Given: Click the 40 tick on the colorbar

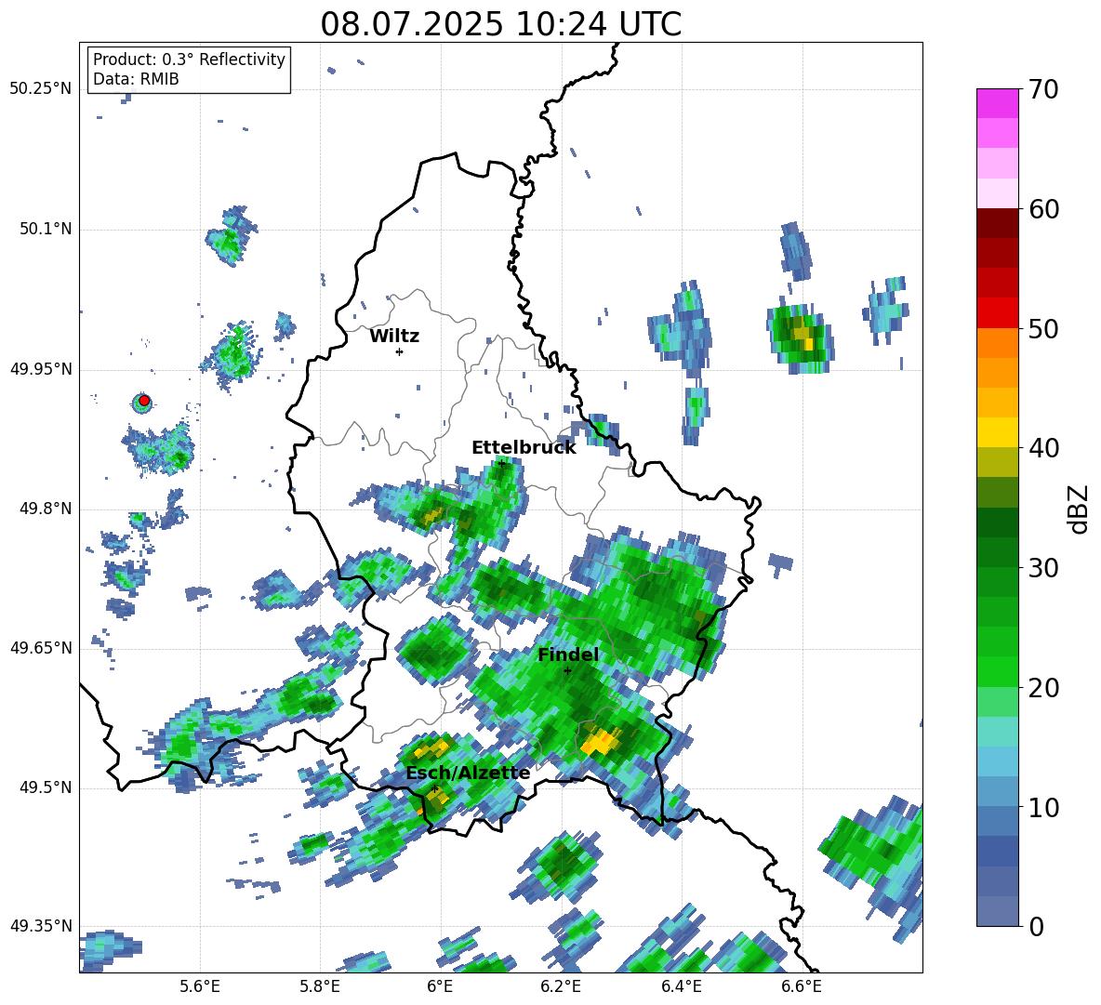Looking at the screenshot, I should pyautogui.click(x=1043, y=448).
